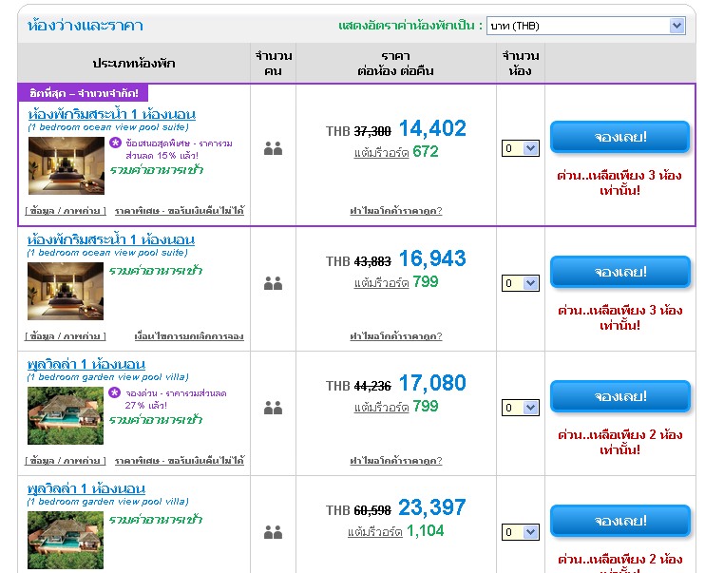The image size is (705, 573).
Task: Click the two-person occupancy icon in second row
Action: (274, 283)
